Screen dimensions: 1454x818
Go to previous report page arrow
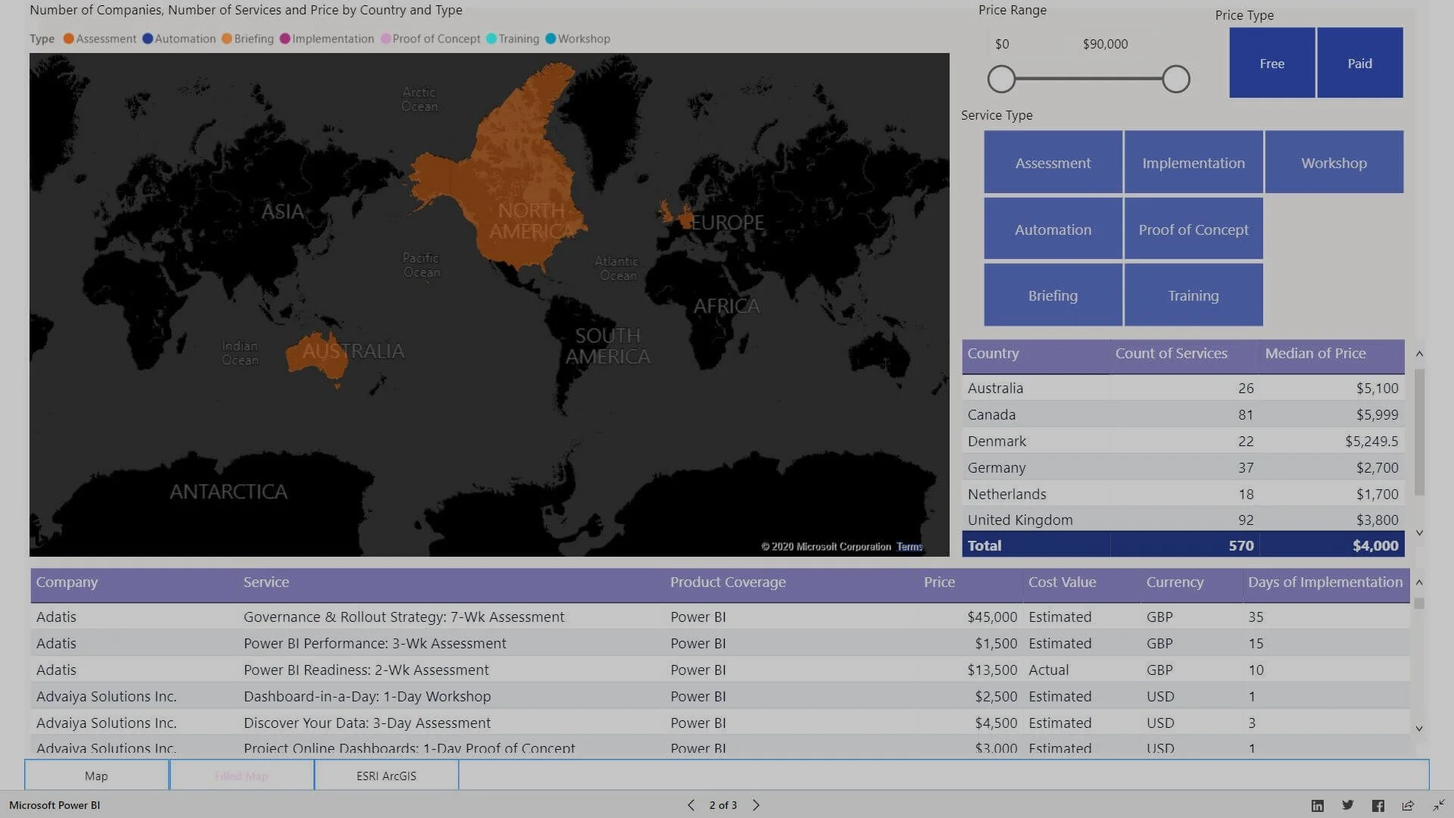(x=691, y=805)
